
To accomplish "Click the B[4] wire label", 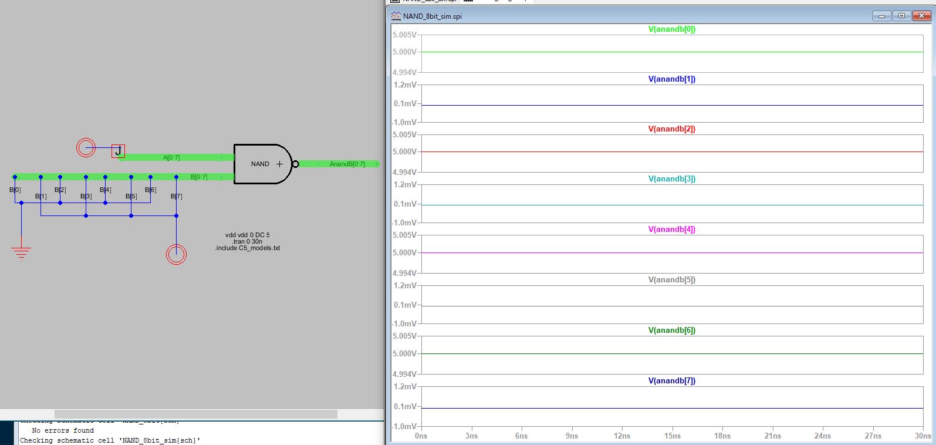I will pyautogui.click(x=106, y=190).
